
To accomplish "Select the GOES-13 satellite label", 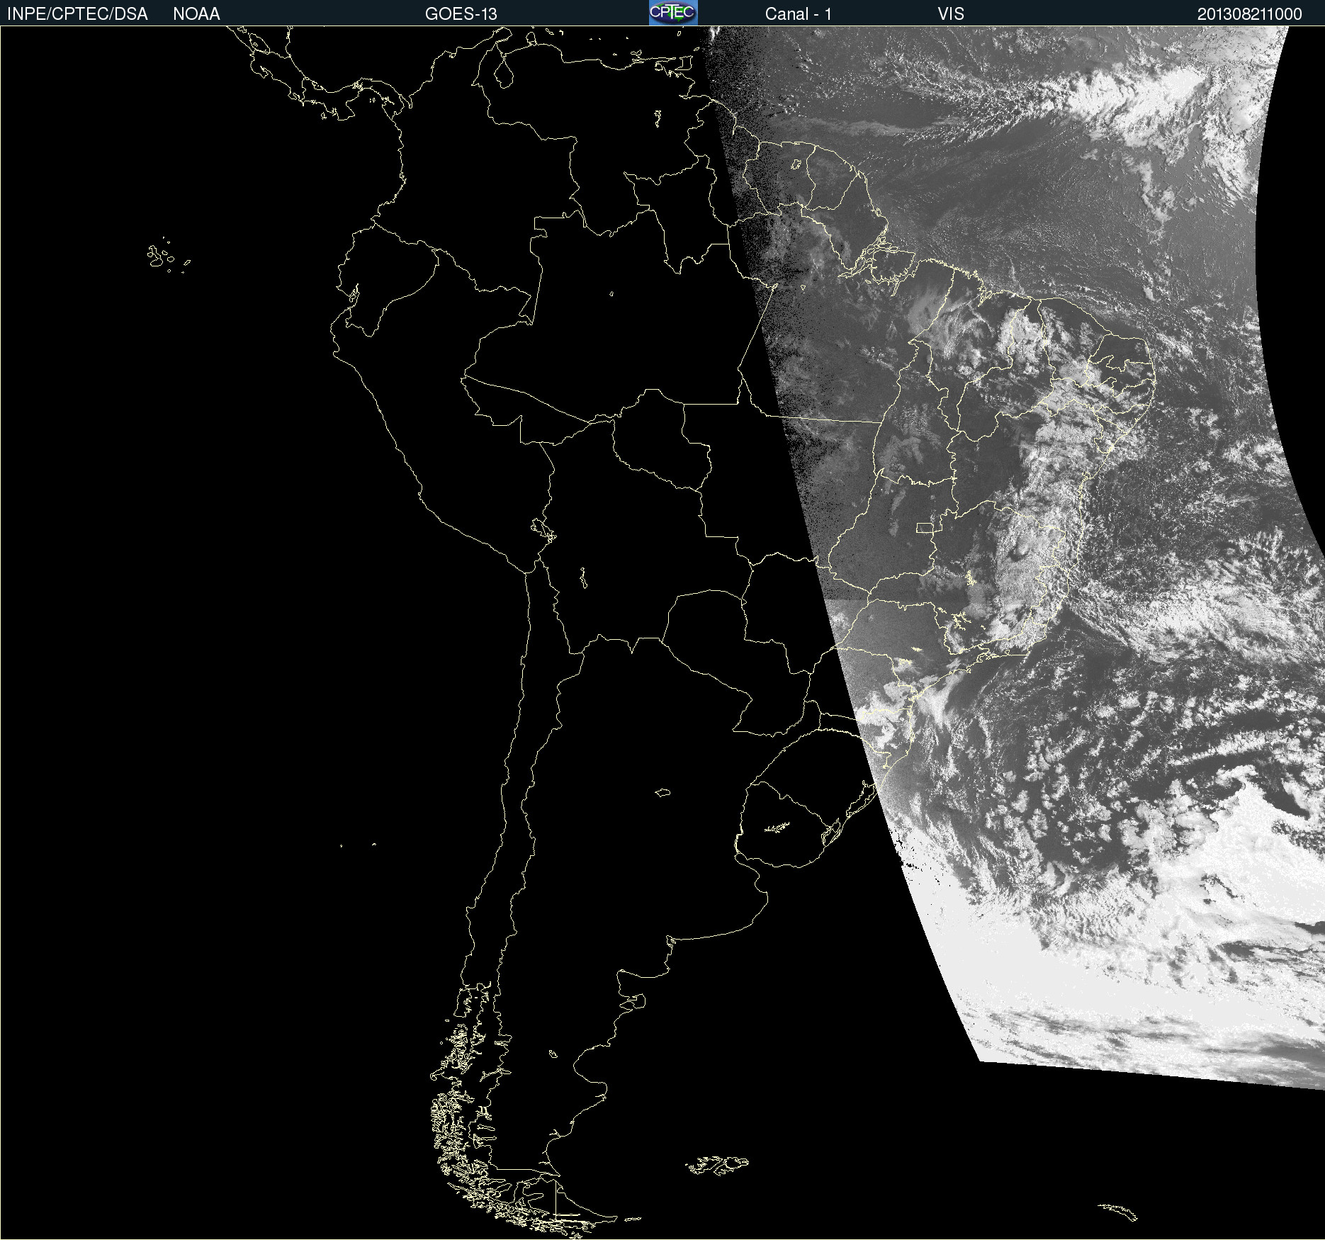I will [461, 14].
